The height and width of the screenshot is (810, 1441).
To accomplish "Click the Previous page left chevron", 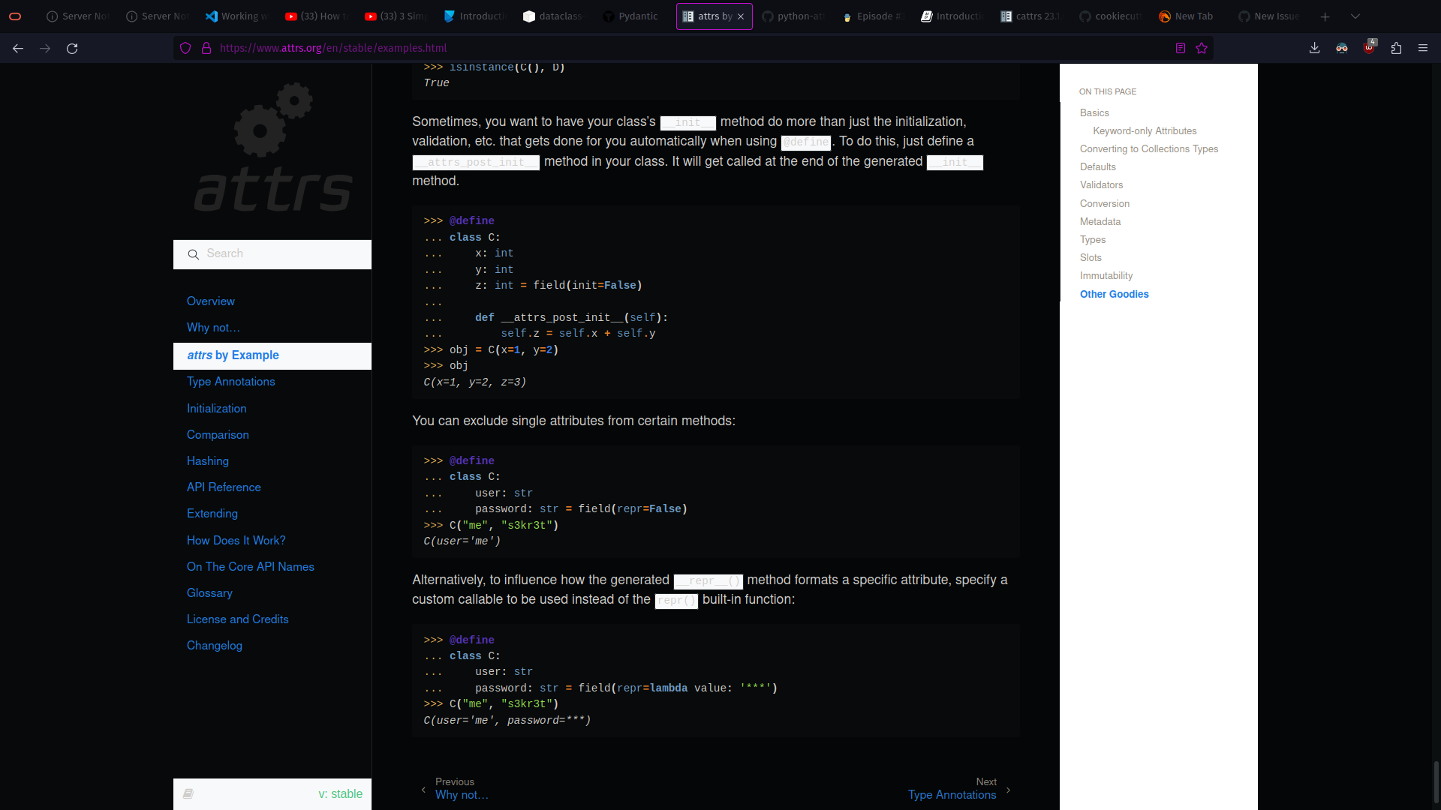I will tap(423, 790).
